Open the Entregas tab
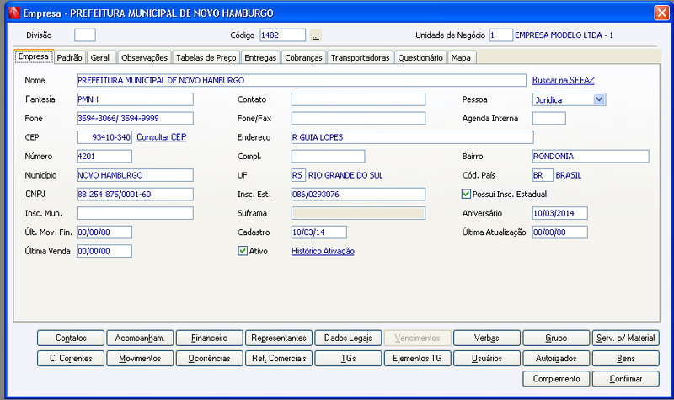Viewport: 674px width, 400px height. pos(260,57)
